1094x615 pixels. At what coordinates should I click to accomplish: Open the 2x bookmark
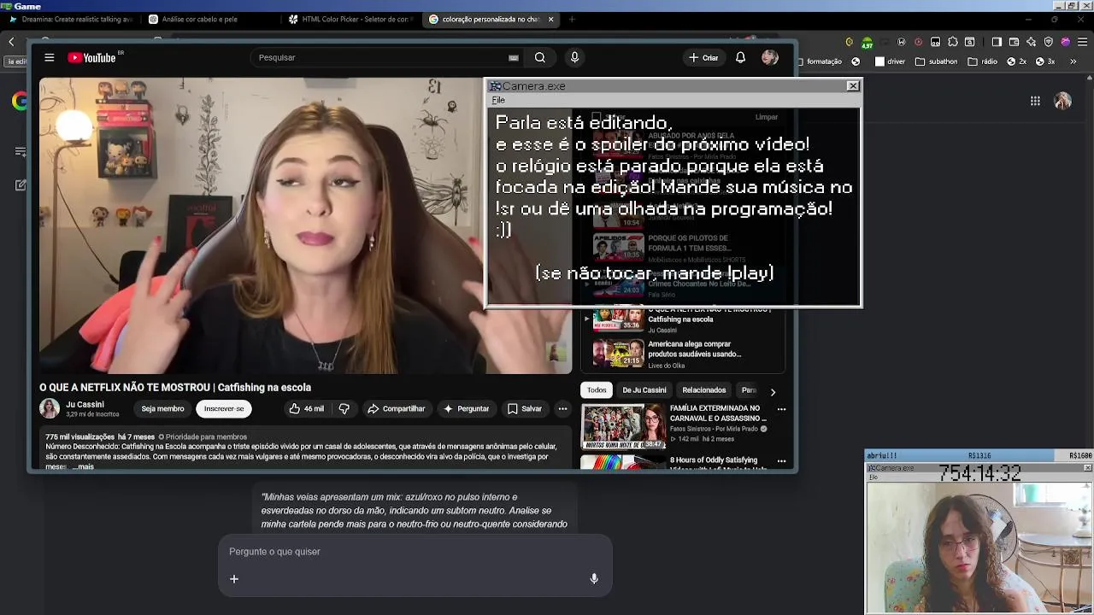click(1016, 61)
